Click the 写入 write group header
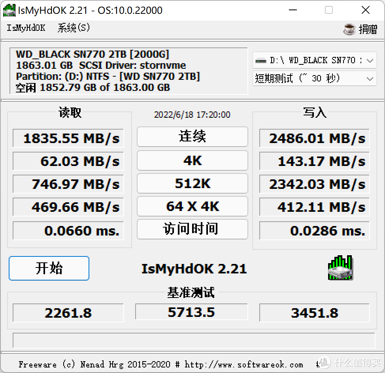 pyautogui.click(x=315, y=112)
